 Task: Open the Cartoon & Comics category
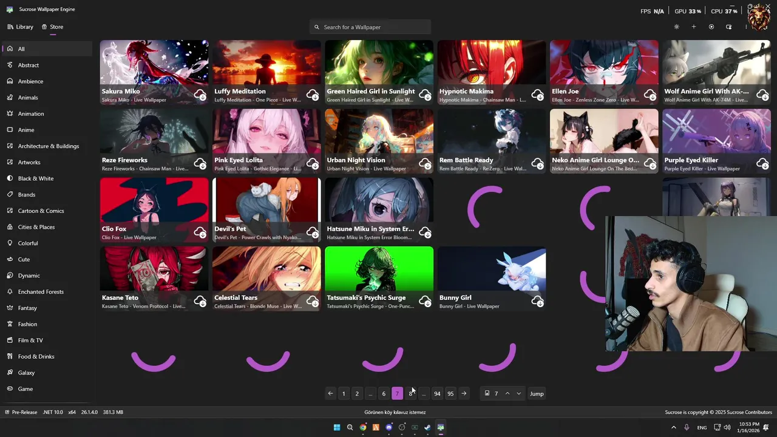(47, 211)
